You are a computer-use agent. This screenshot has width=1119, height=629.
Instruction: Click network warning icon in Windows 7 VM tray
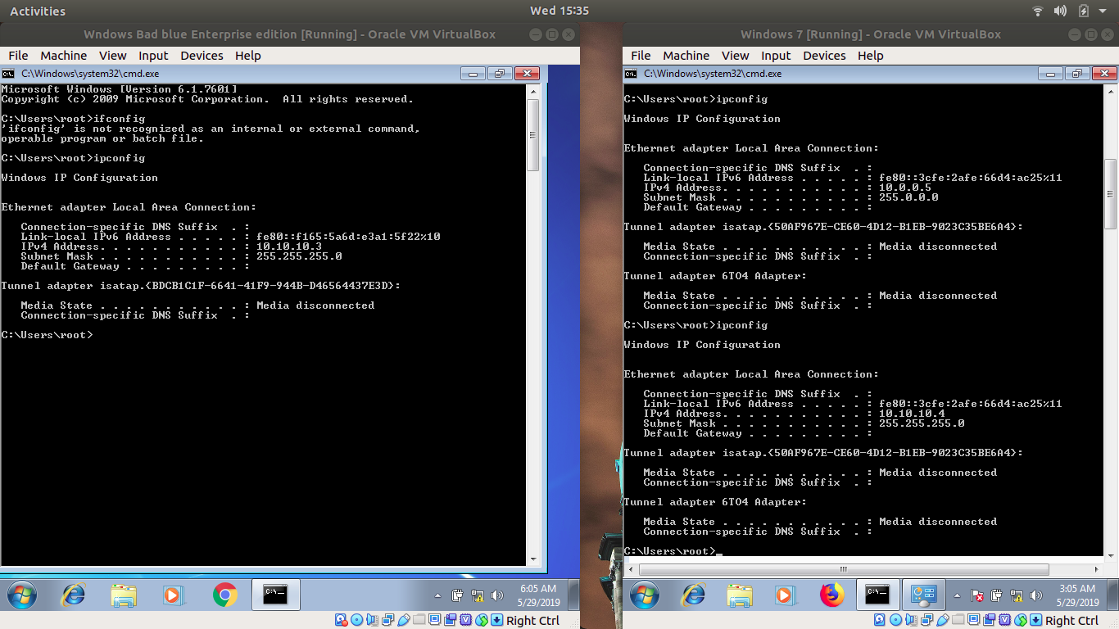click(1017, 595)
